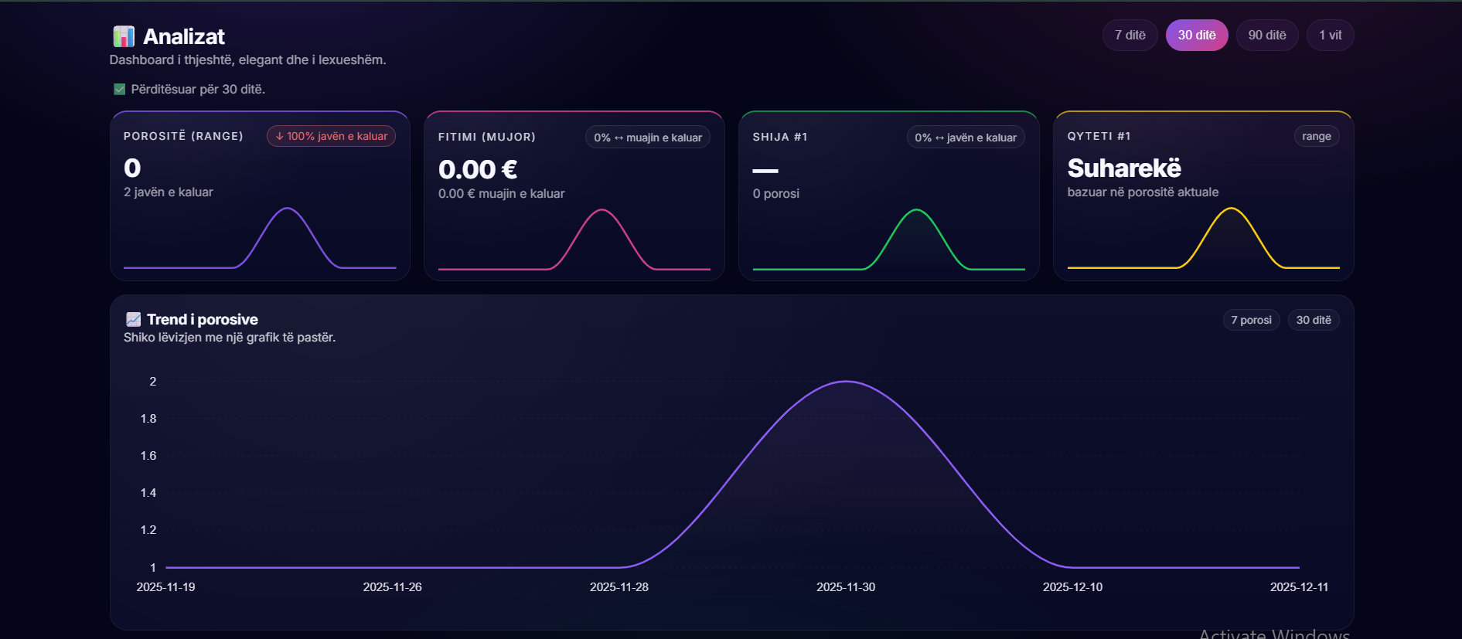Click the purple sparkline in Porositë card
The width and height of the screenshot is (1462, 639).
coord(287,209)
